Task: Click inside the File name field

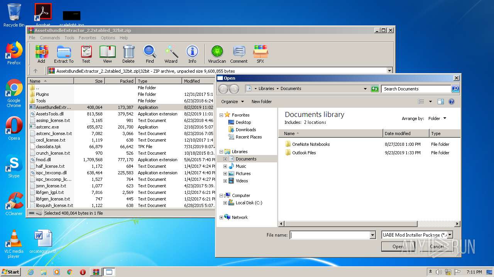Action: 330,235
